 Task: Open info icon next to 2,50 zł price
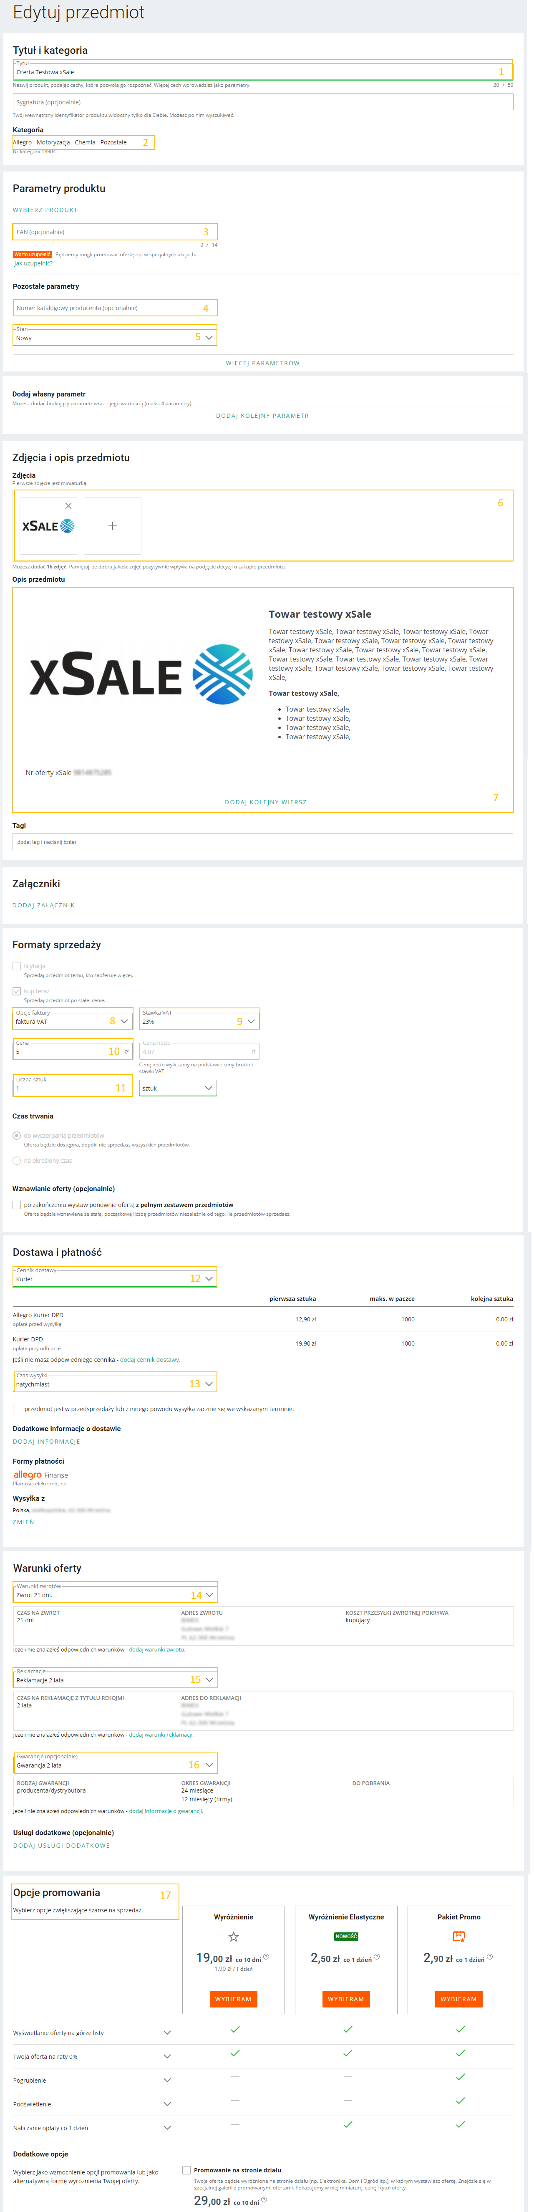pyautogui.click(x=377, y=1957)
